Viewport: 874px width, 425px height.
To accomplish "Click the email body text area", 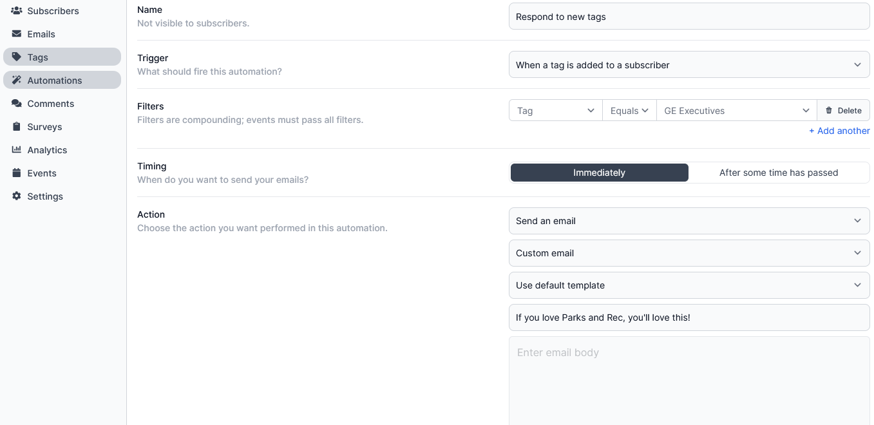I will 689,380.
